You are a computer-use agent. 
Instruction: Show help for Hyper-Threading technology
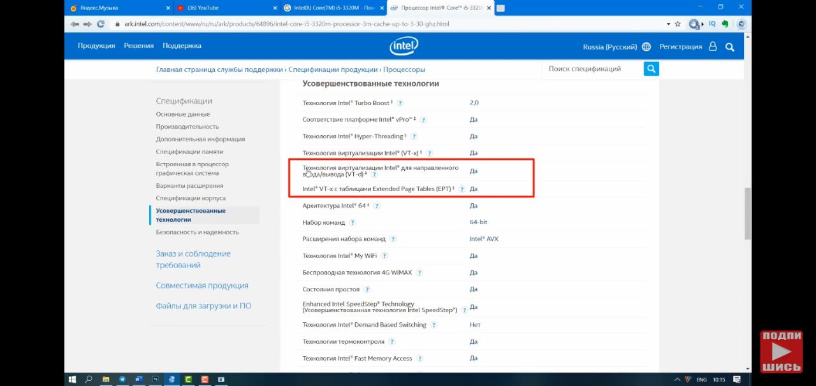pos(414,136)
